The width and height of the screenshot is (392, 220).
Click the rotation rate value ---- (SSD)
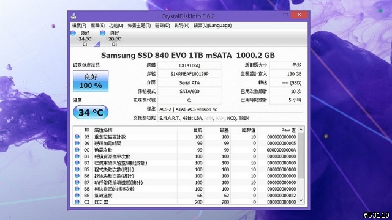(286, 83)
